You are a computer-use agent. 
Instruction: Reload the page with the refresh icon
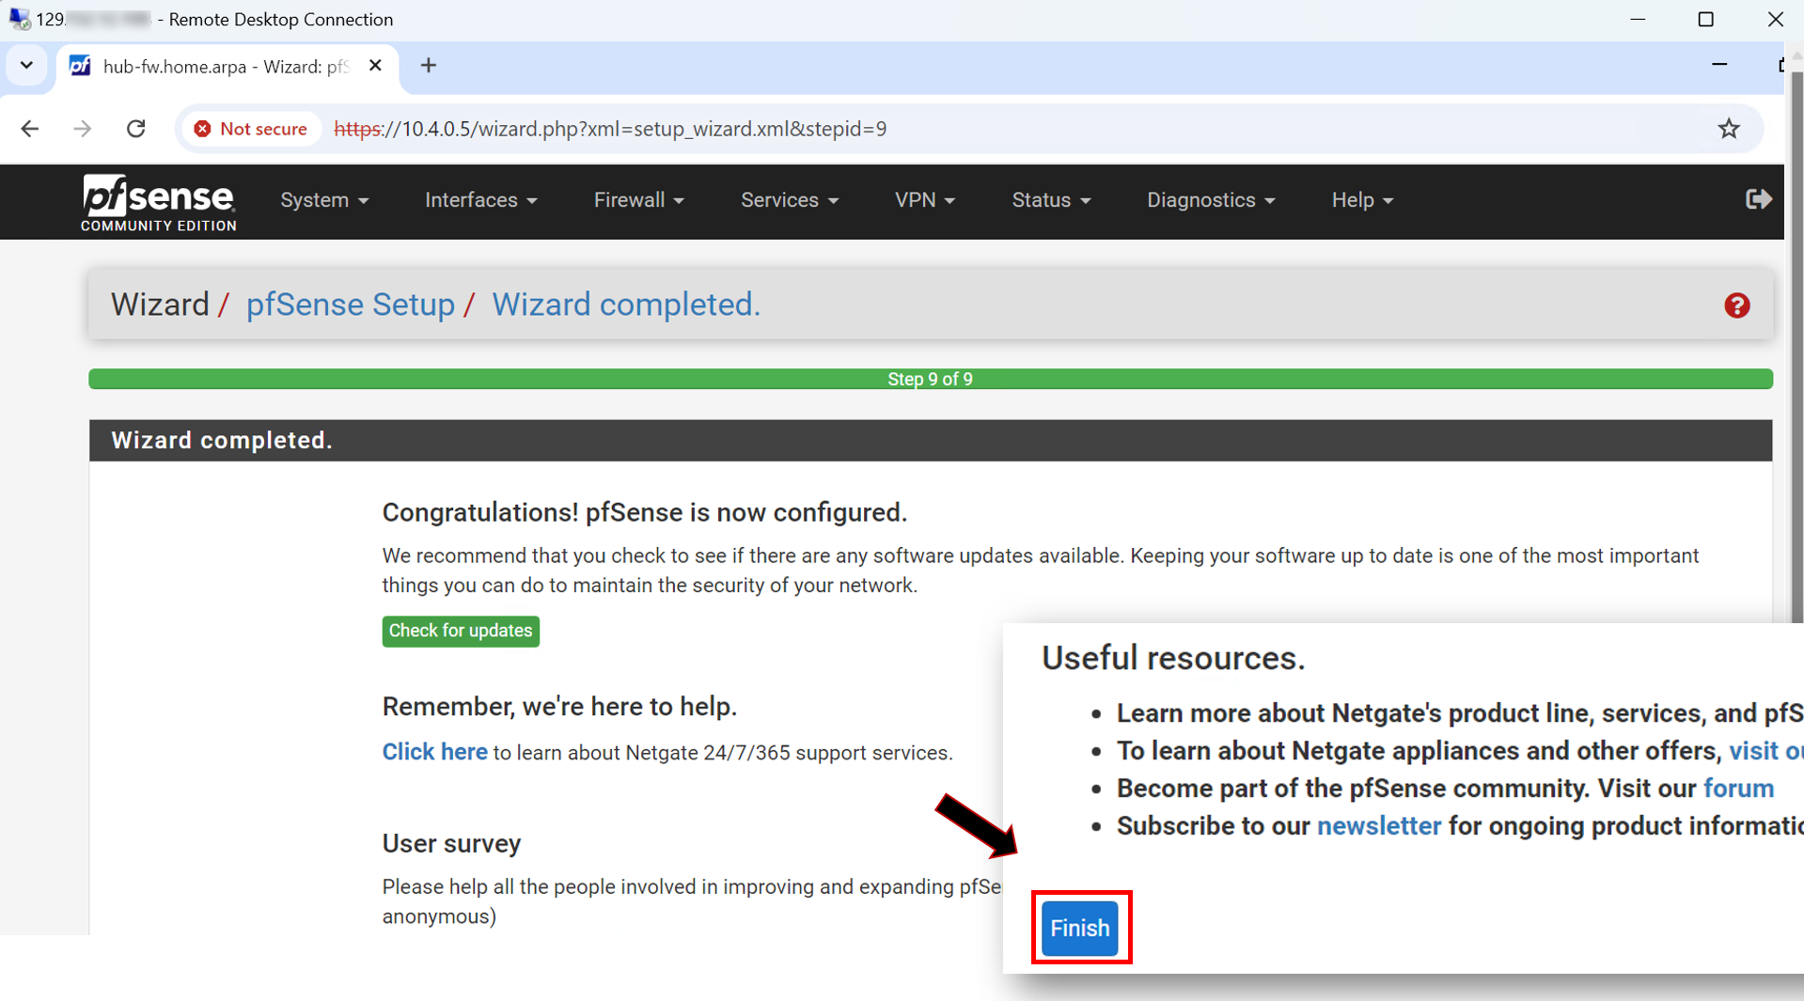click(x=136, y=129)
